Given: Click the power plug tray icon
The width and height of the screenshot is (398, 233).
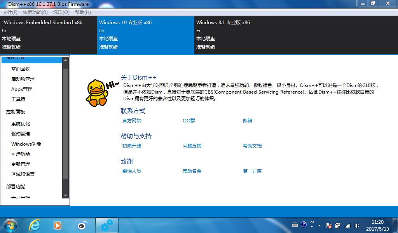Looking at the screenshot, I should tap(338, 225).
